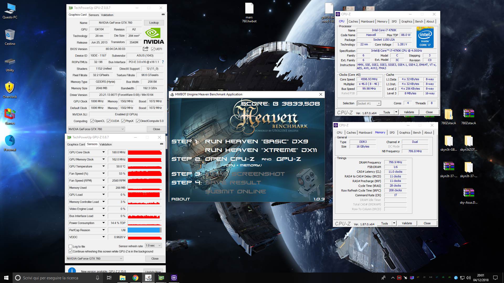The image size is (504, 283).
Task: Click the BIOS Version field 80.04.DA.00.03
Action: point(115,49)
